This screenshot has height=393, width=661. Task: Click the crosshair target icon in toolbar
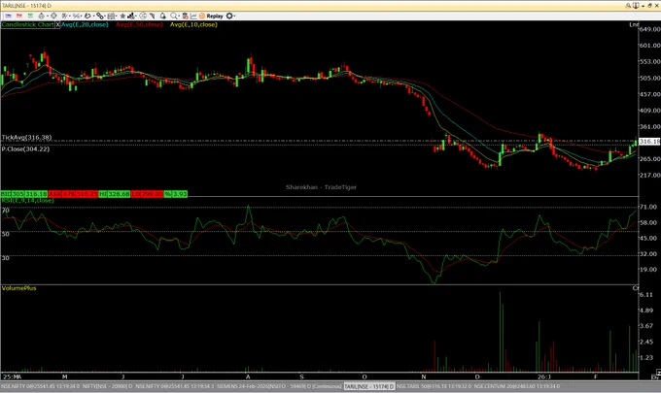pos(53,16)
